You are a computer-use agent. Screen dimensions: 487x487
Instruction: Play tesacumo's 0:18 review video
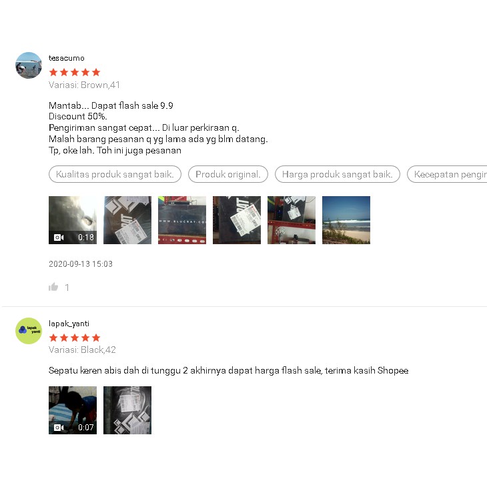(73, 220)
